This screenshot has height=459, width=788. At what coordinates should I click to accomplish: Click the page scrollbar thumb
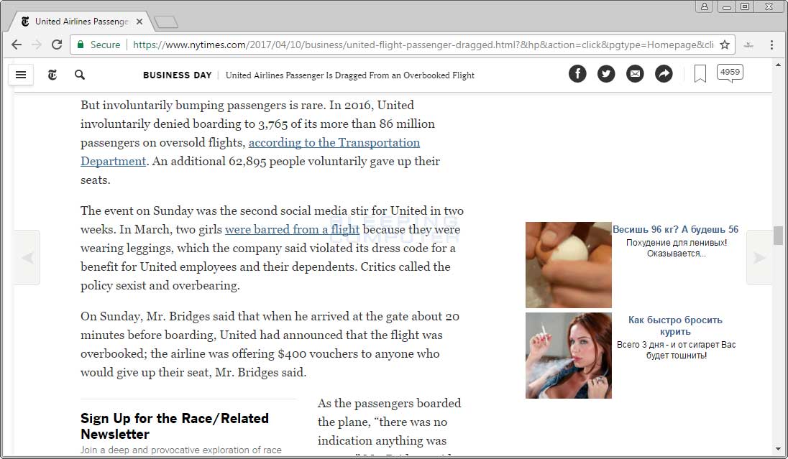[x=778, y=235]
